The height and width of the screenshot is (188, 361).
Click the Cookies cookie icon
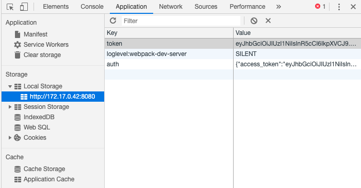[17, 138]
